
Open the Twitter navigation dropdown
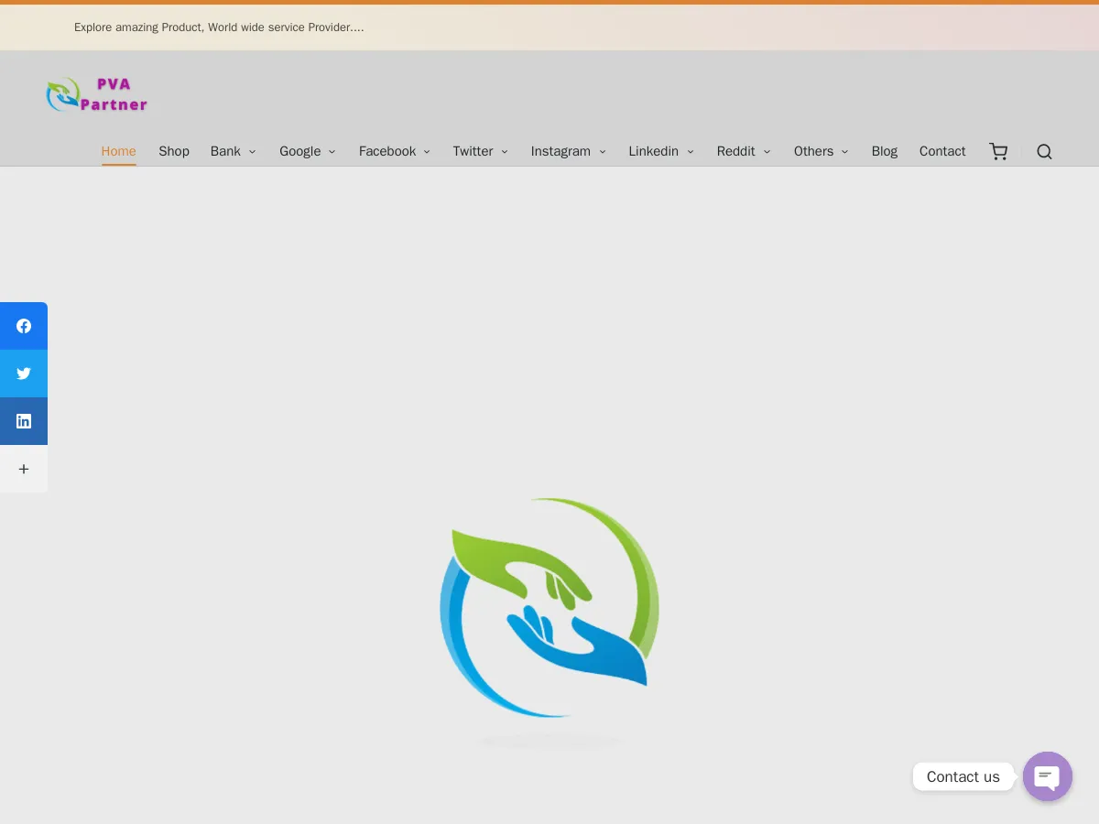480,151
